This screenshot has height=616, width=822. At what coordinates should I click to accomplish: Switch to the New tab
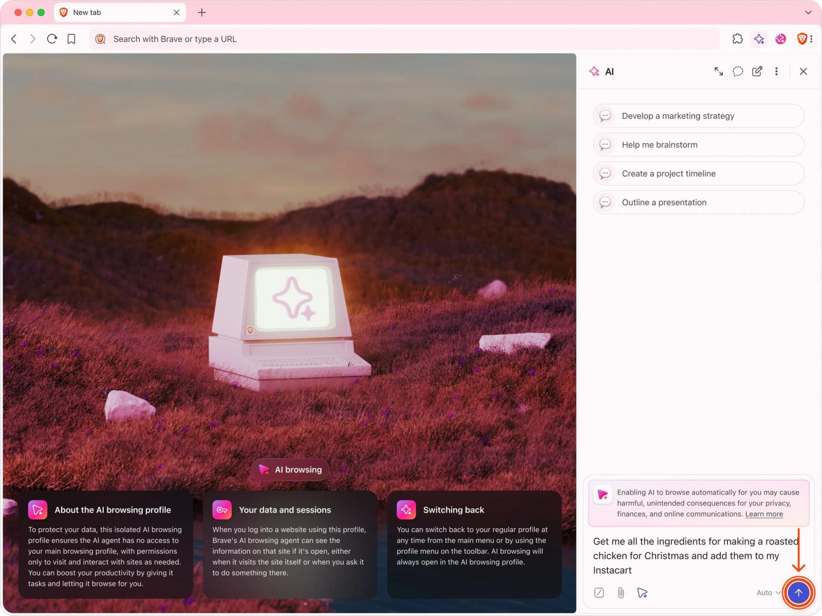(x=103, y=12)
